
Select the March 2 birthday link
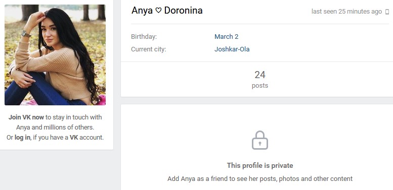tap(226, 37)
